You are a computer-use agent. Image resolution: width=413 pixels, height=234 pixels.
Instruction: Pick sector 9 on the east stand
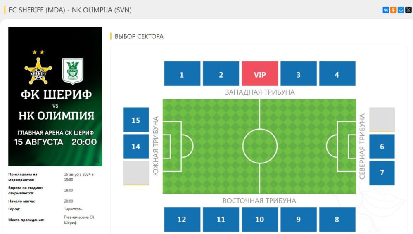click(299, 219)
